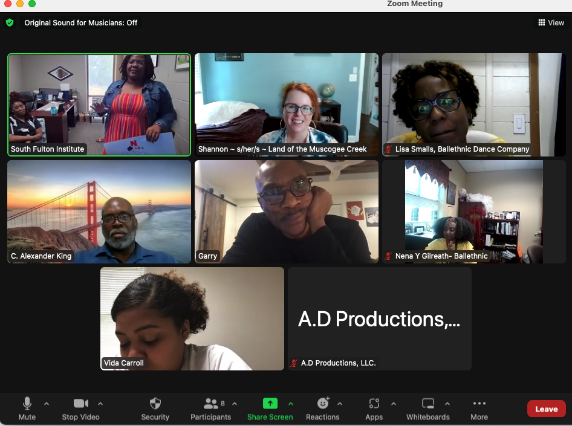Click the Share Screen text label
The height and width of the screenshot is (426, 572).
click(x=270, y=417)
